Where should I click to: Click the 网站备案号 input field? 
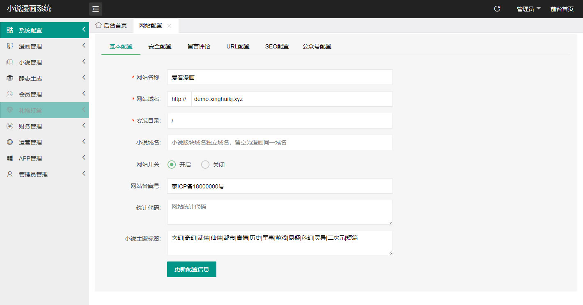(280, 186)
